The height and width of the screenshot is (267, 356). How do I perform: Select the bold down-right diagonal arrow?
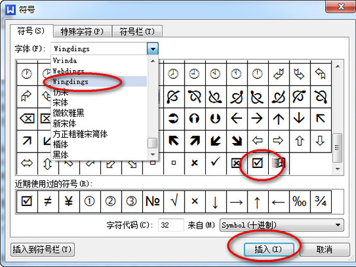(x=236, y=141)
